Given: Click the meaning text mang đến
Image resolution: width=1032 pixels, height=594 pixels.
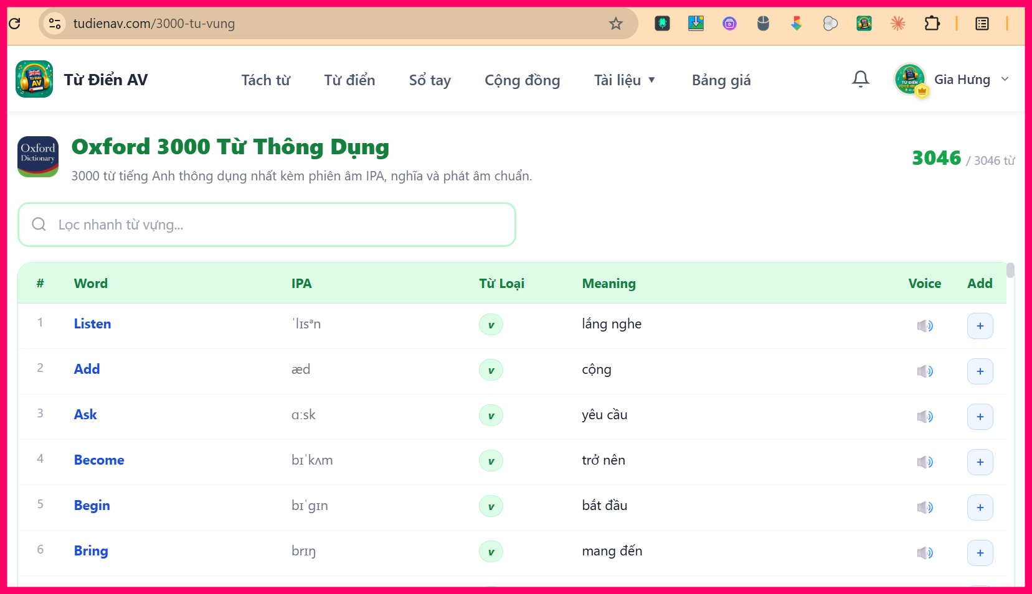Looking at the screenshot, I should tap(612, 551).
